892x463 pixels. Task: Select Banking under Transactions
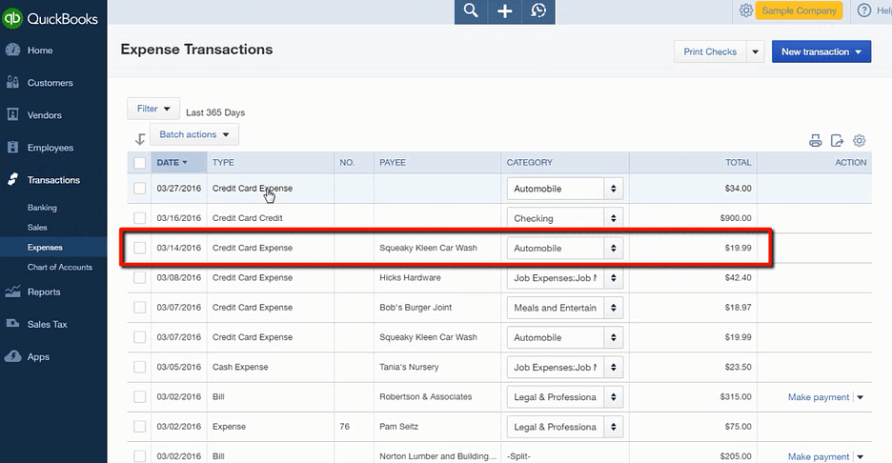(x=42, y=208)
